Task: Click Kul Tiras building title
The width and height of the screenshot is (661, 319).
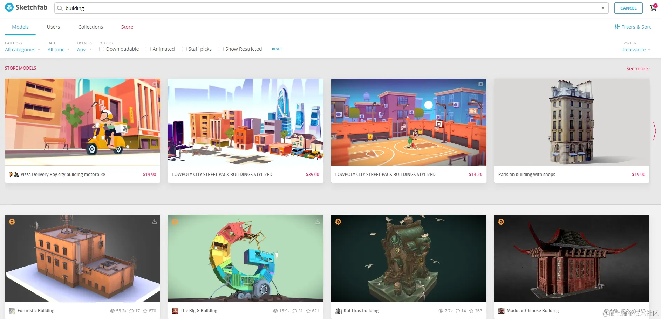Action: point(361,311)
